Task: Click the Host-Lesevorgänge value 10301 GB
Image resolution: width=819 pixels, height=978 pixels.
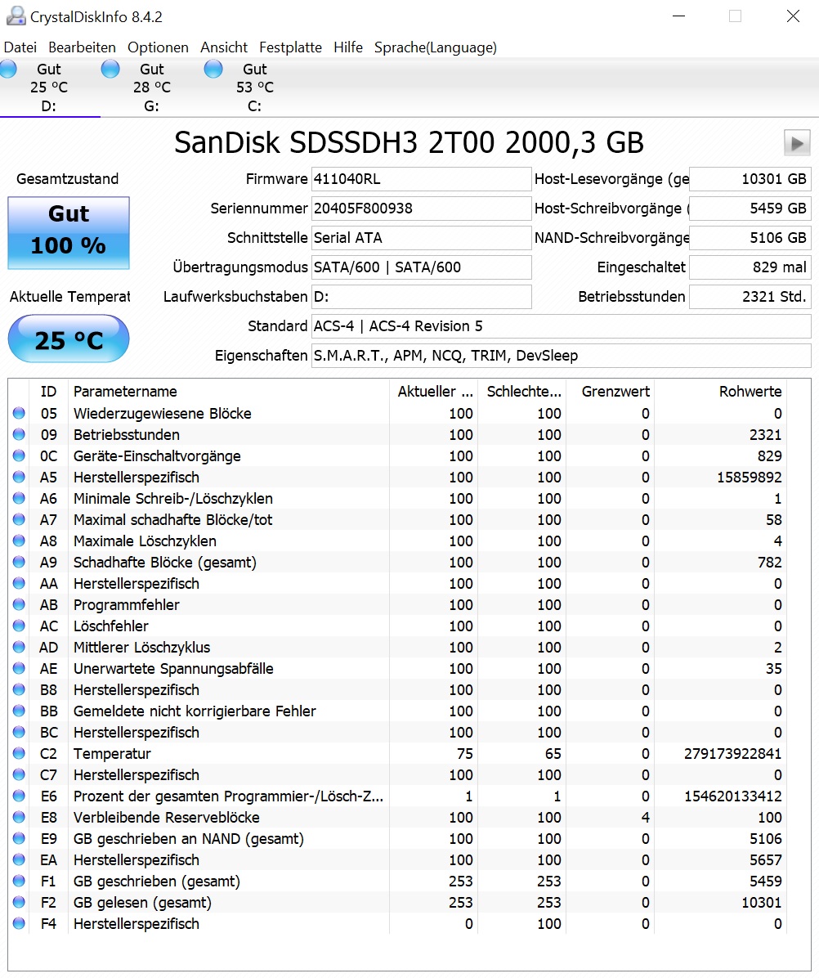Action: pos(750,179)
